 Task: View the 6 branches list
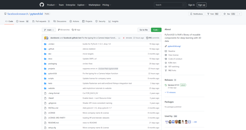click(x=64, y=30)
